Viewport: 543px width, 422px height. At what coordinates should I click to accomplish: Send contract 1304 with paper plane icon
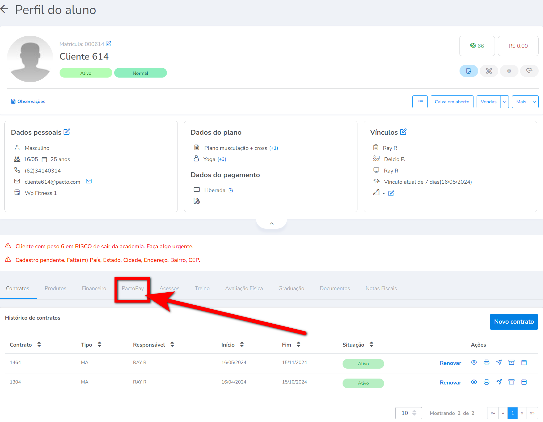pos(499,382)
